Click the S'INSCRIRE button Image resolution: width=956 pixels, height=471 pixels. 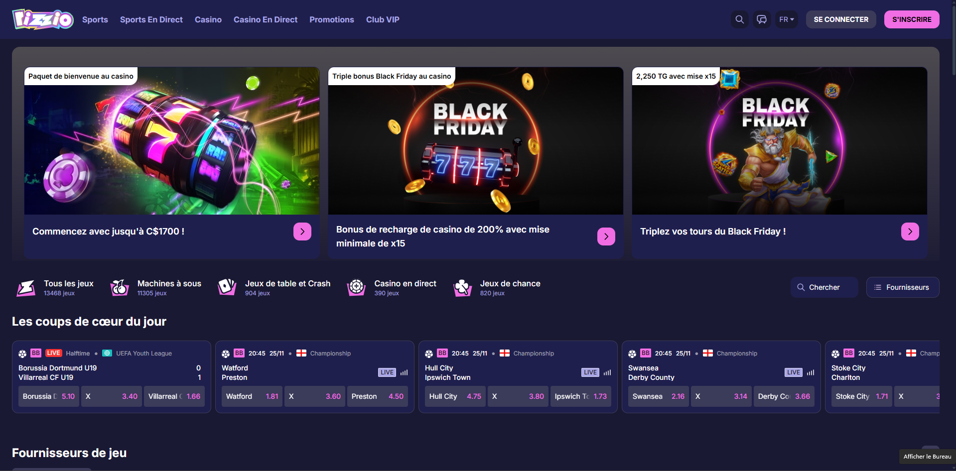(x=911, y=19)
